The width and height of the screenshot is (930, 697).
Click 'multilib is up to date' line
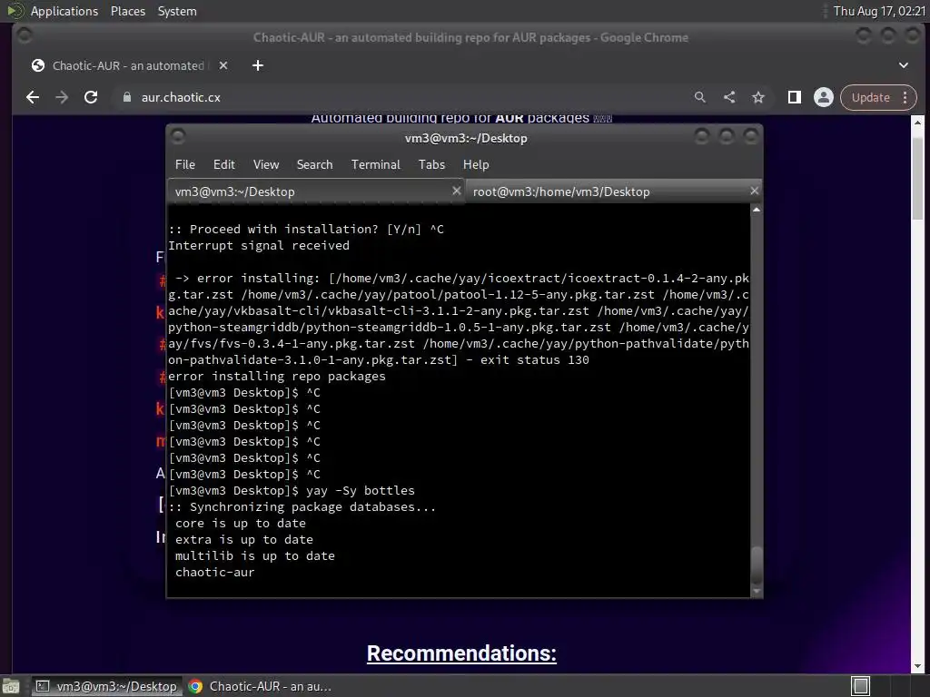pos(255,556)
